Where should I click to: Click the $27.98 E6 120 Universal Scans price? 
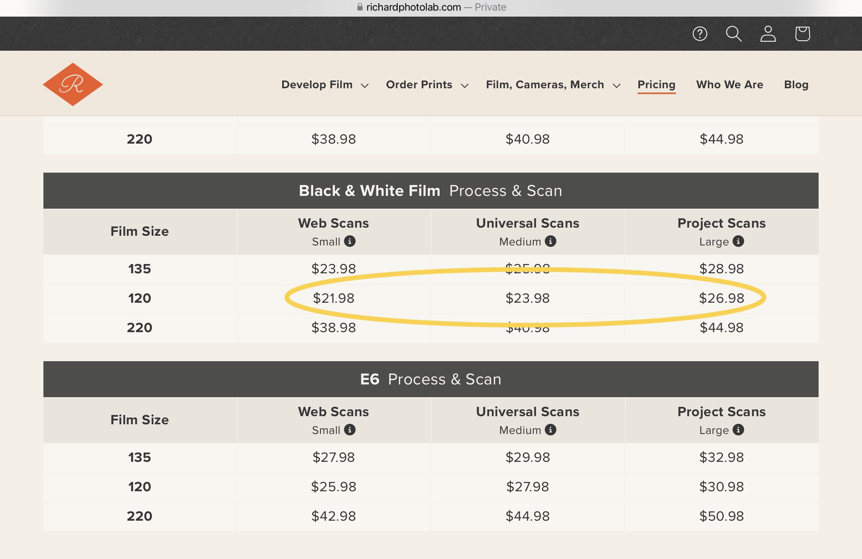coord(528,487)
